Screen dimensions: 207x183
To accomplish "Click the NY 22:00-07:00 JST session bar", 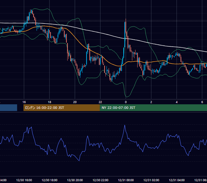I will point(153,108).
